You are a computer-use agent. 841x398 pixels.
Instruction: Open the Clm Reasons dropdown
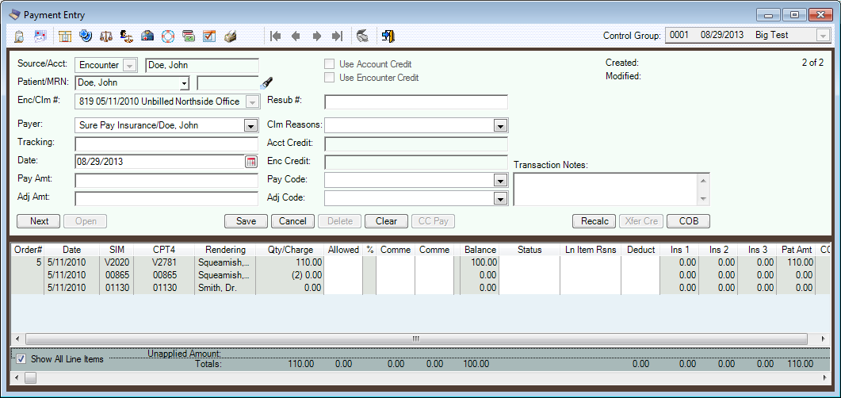tap(500, 125)
